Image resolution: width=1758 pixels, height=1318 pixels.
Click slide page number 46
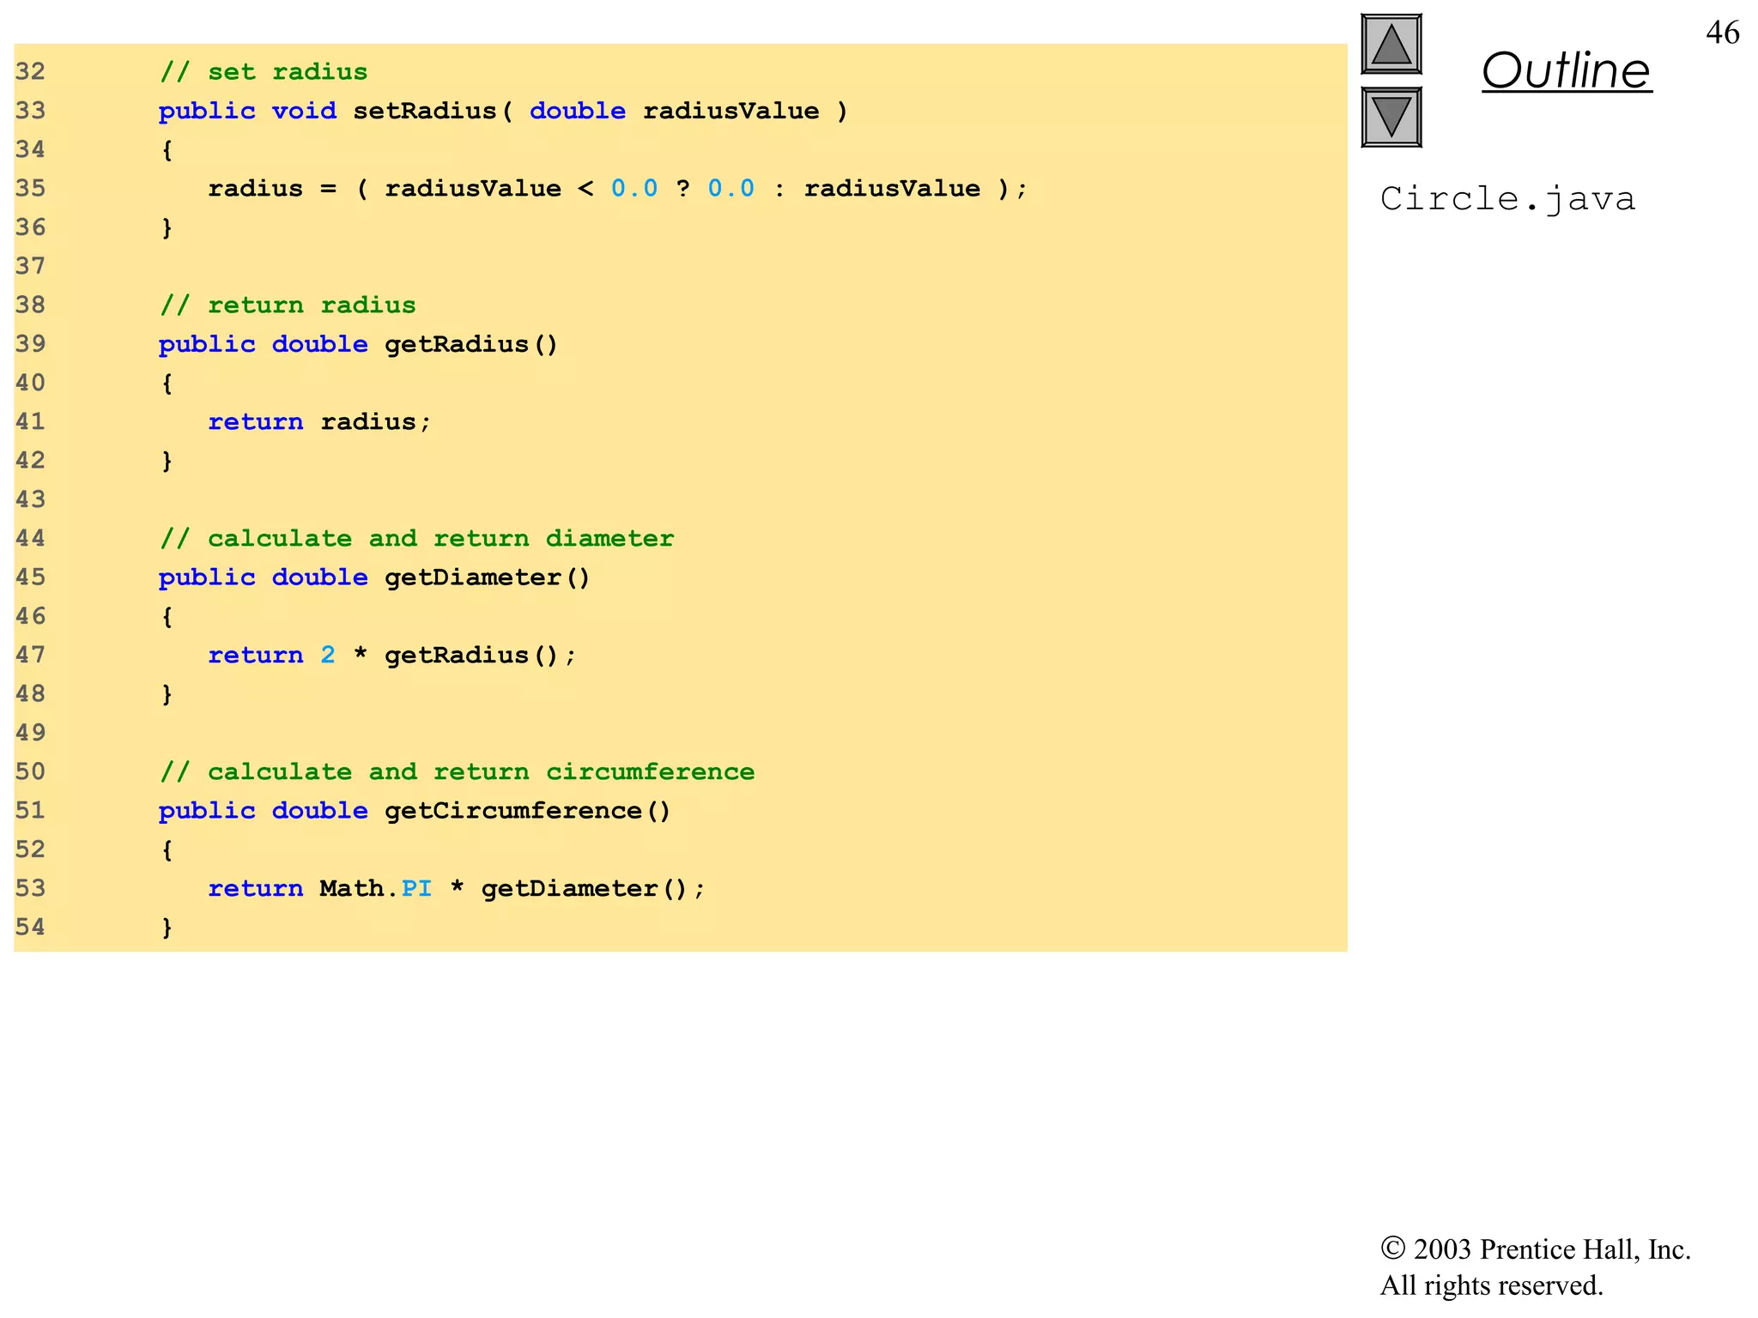tap(1722, 33)
